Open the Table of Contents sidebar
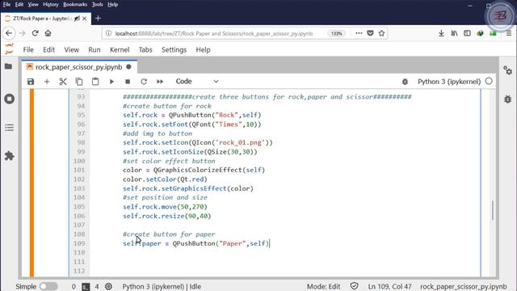This screenshot has height=291, width=517. (9, 128)
